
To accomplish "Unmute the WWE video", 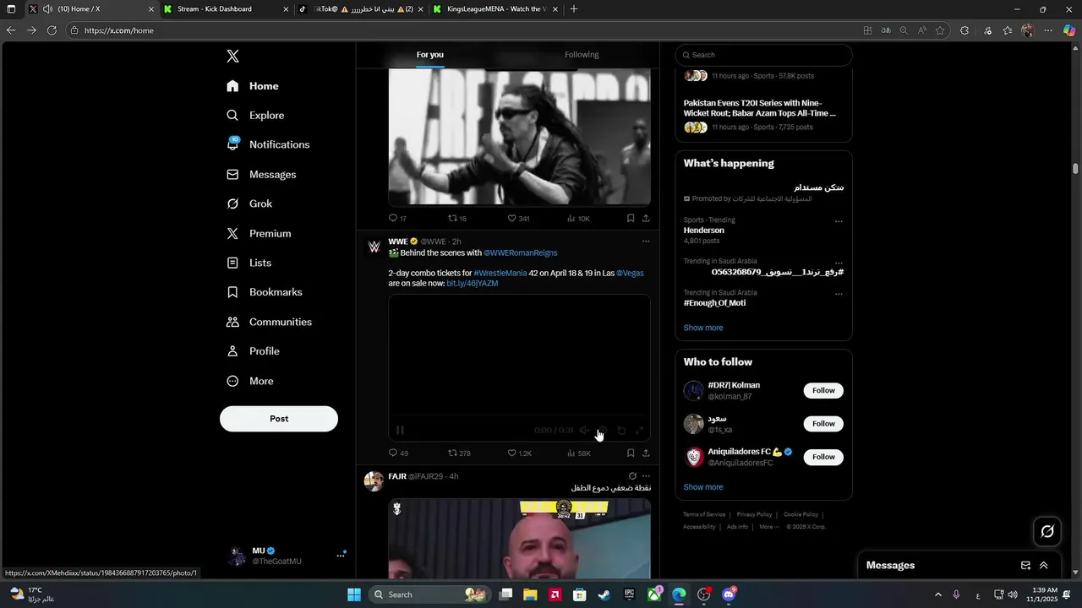I will point(584,431).
